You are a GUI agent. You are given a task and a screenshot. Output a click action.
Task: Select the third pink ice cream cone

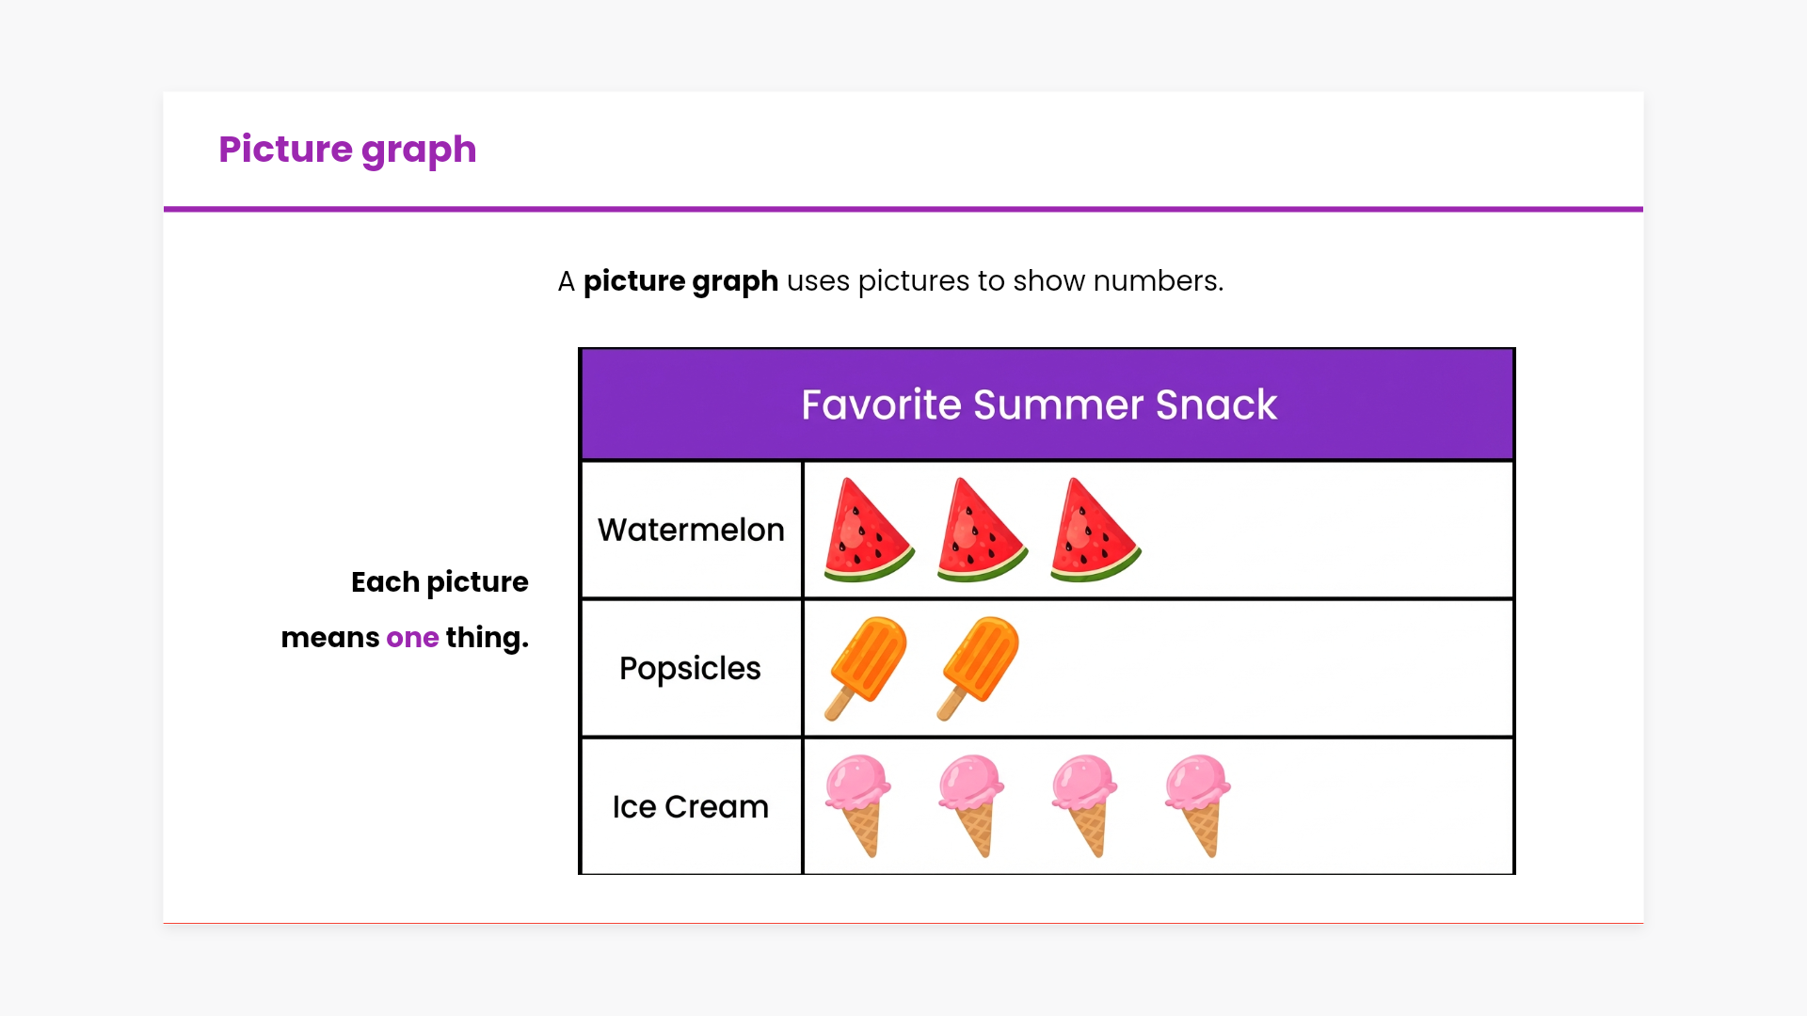click(1084, 803)
